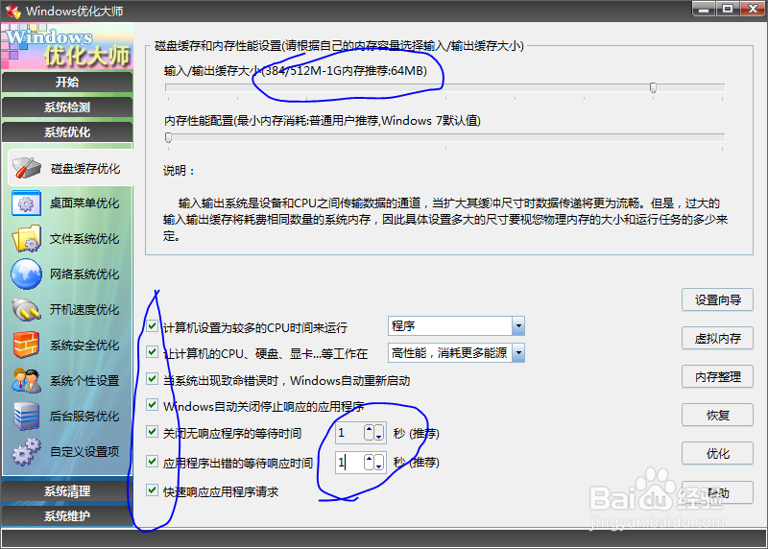Click the 桌面菜单优化 gear window icon

pos(26,203)
